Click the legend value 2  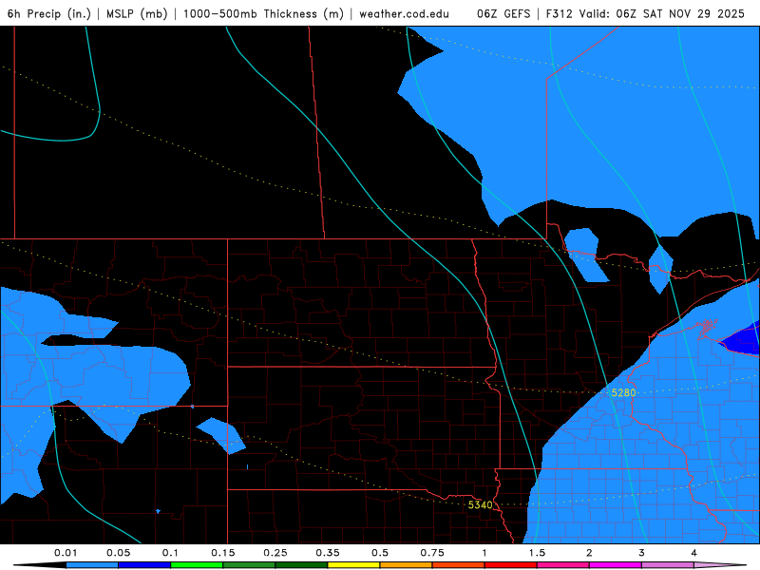click(x=589, y=553)
